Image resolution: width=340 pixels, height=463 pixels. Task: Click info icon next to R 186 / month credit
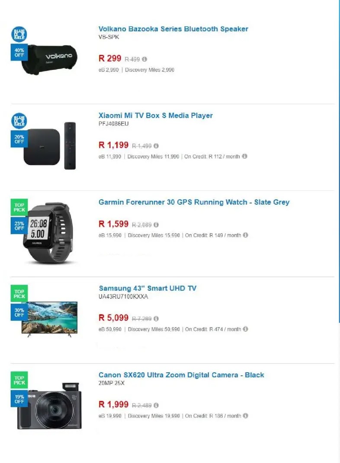point(245,415)
